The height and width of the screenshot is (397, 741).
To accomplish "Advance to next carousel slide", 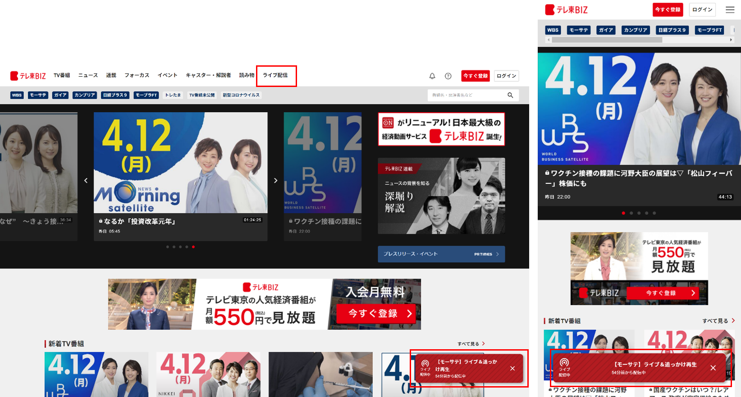I will [x=275, y=181].
